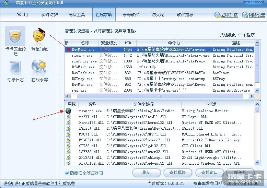Screen dimensions: 267x188
Task: Switch to the 杀毒软件 tab
Action: 131,15
